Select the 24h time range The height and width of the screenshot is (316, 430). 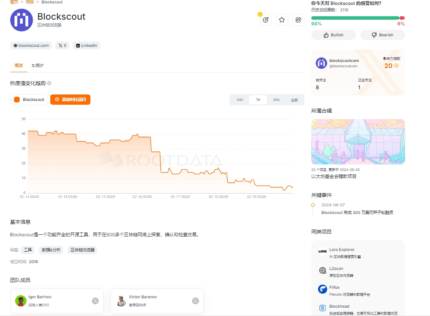tap(240, 100)
